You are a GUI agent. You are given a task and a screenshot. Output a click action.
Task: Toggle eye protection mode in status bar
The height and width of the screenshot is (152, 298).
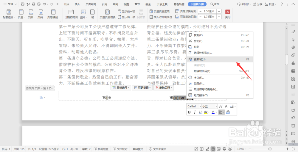coord(230,149)
